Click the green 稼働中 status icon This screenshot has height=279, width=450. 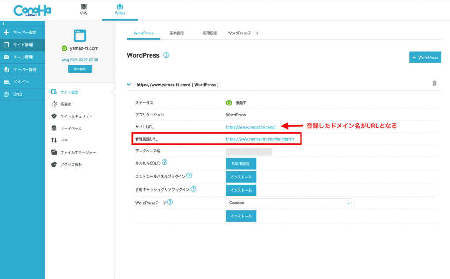click(x=229, y=103)
